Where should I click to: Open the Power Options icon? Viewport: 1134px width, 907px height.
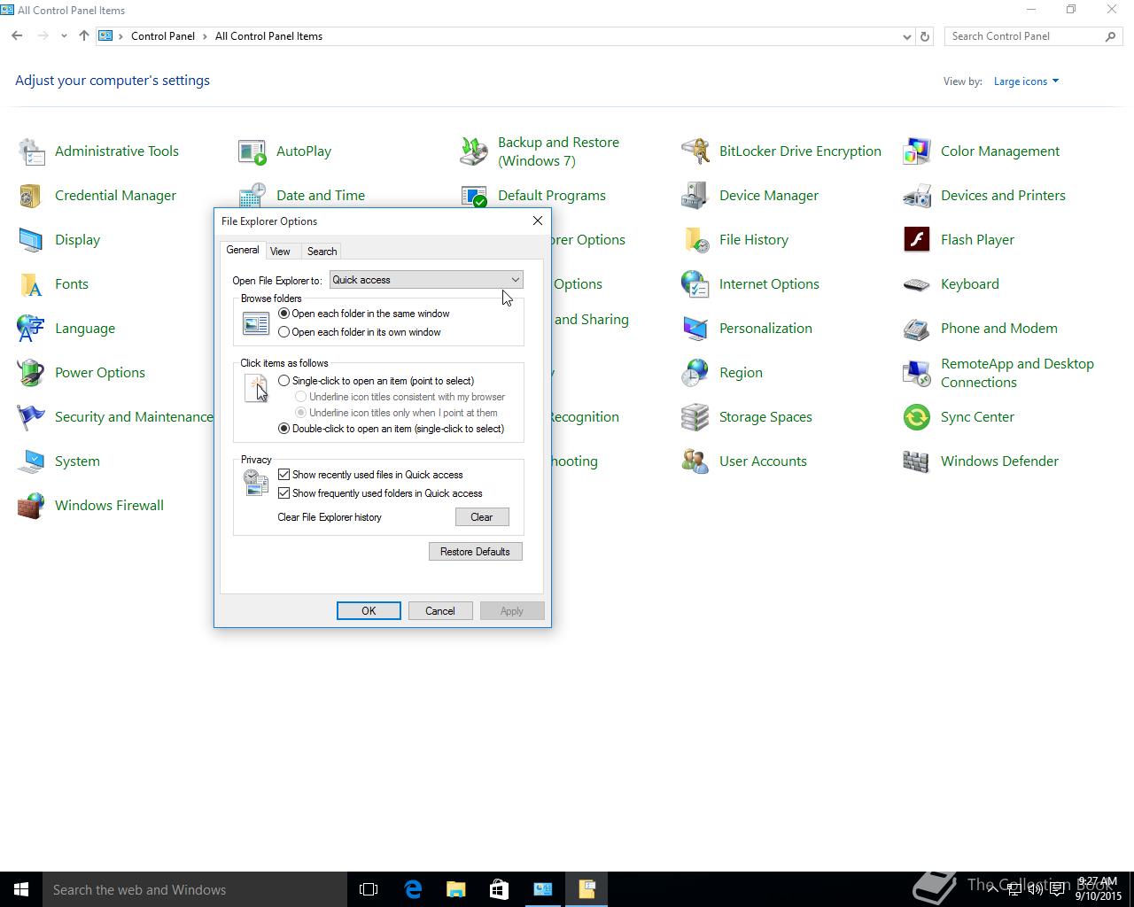32,373
